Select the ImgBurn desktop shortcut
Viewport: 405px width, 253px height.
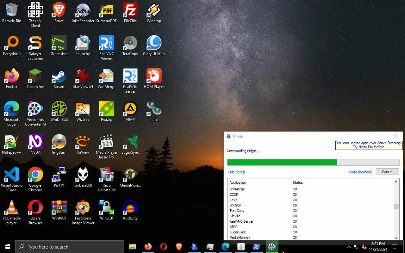click(59, 145)
